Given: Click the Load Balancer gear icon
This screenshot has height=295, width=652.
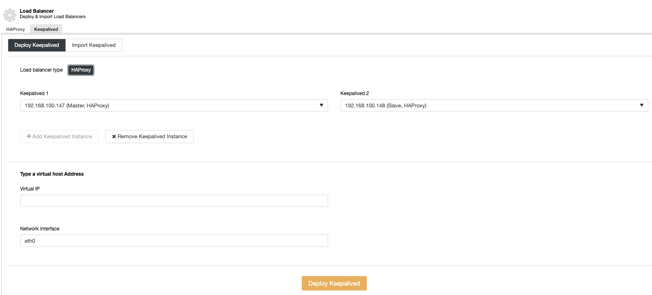Looking at the screenshot, I should 10,15.
